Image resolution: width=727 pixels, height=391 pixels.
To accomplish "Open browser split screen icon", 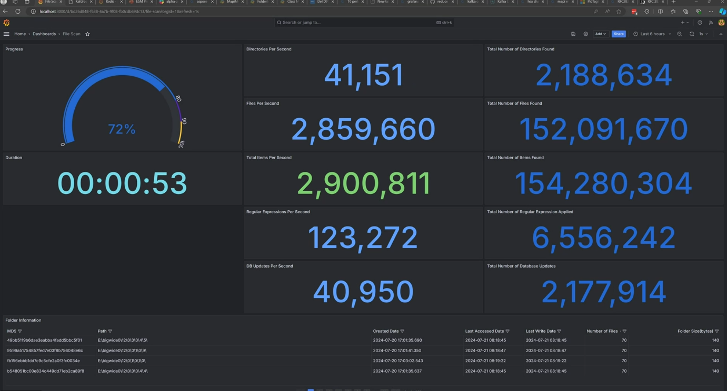I will tap(660, 12).
